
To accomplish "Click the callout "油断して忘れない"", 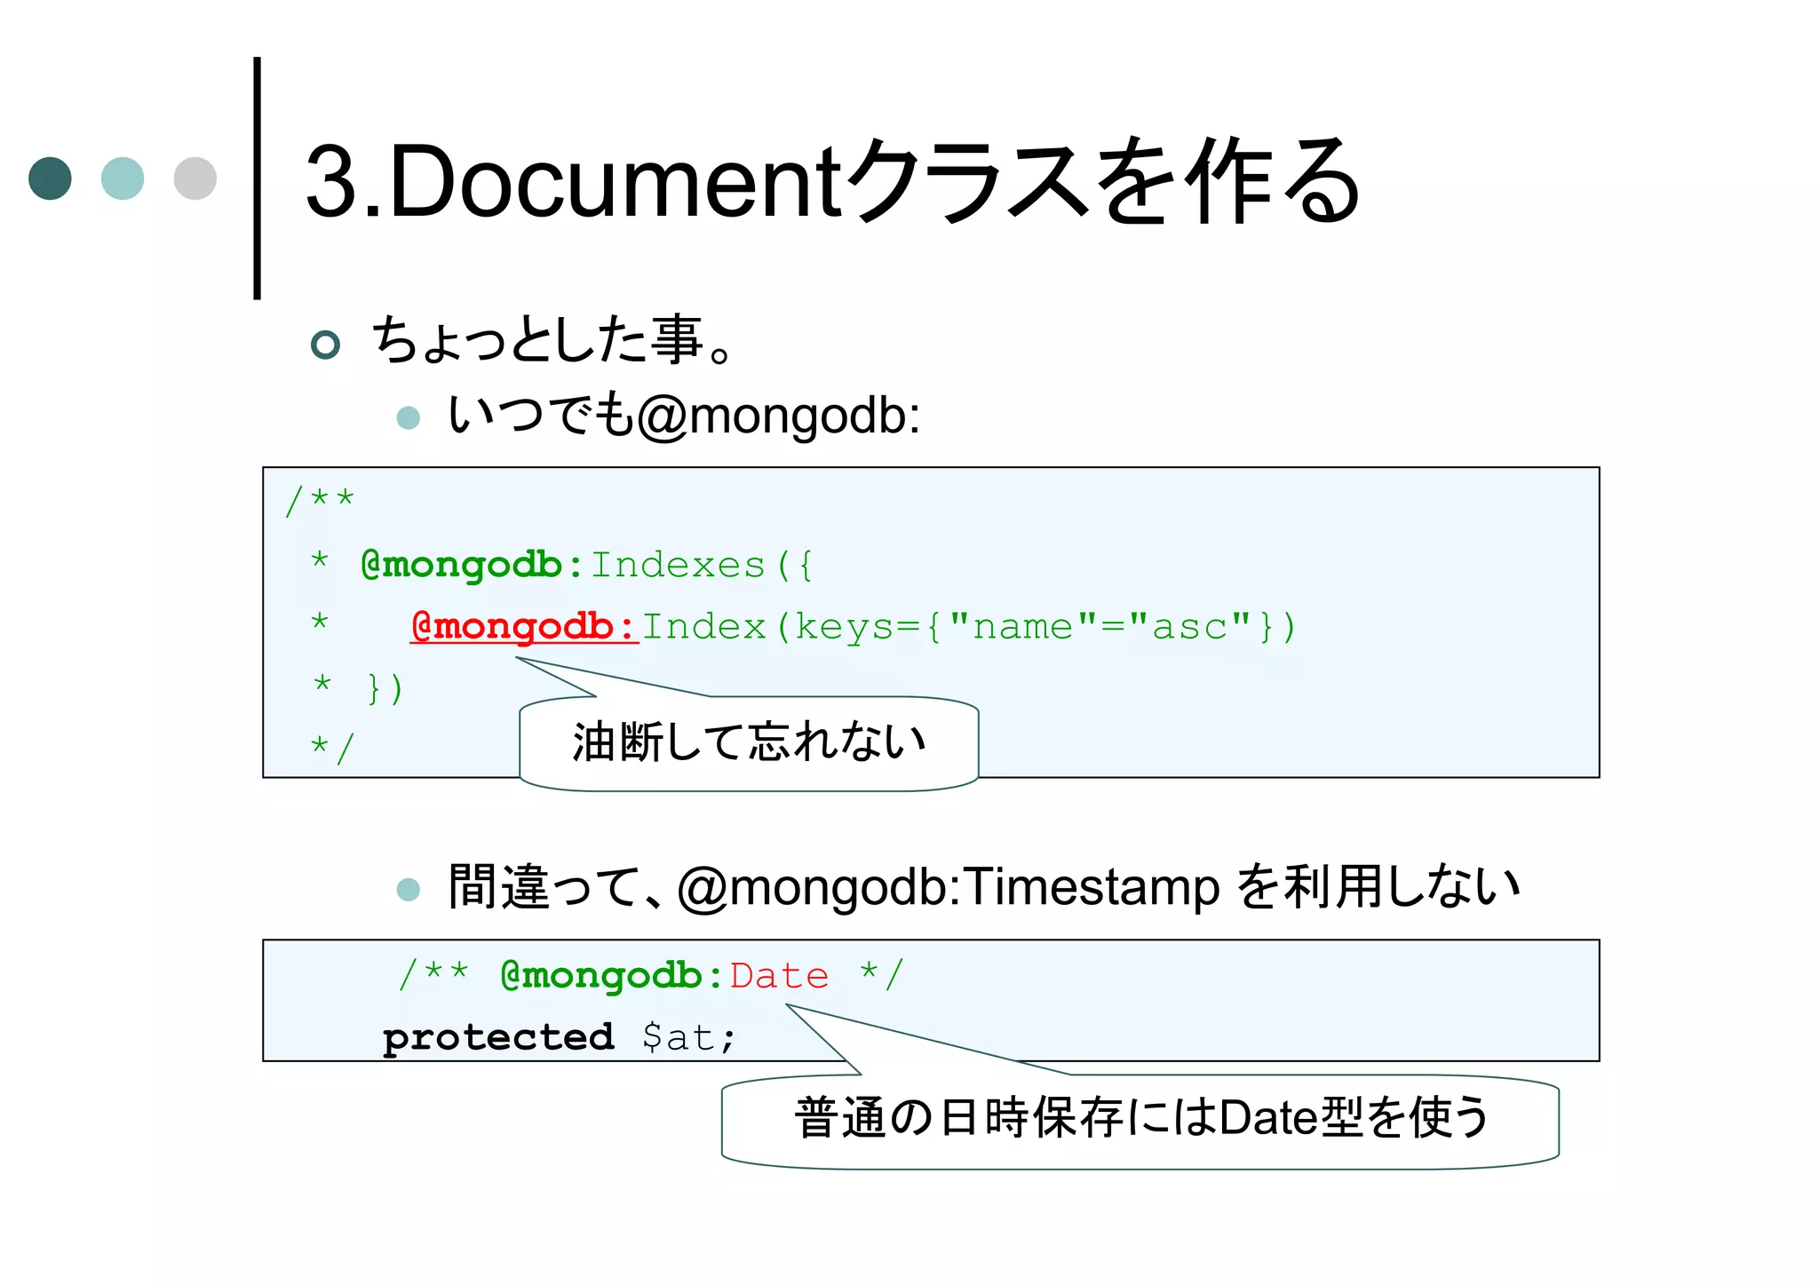I will (x=749, y=742).
